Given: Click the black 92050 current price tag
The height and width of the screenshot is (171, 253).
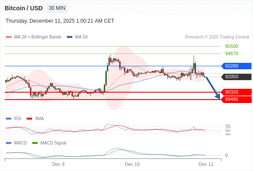Looking at the screenshot, I should 236,77.
